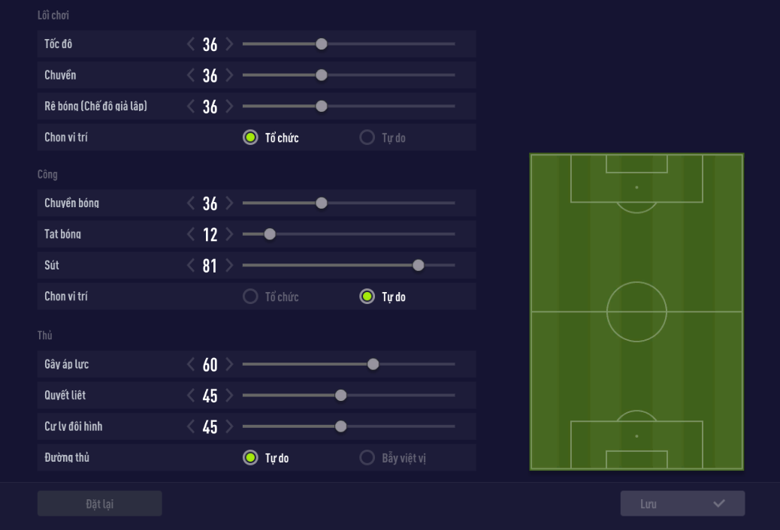Select Tự do under Lối chơi positioning
This screenshot has width=780, height=530.
(367, 138)
